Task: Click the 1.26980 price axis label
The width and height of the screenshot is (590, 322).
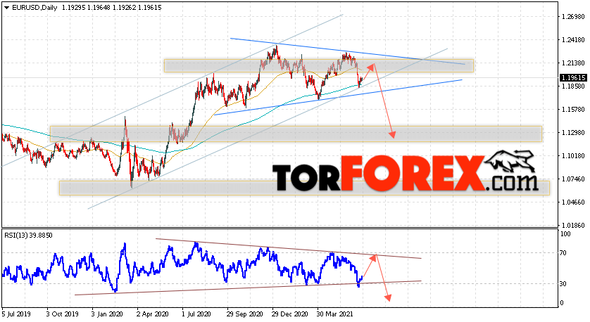Action: pos(573,17)
